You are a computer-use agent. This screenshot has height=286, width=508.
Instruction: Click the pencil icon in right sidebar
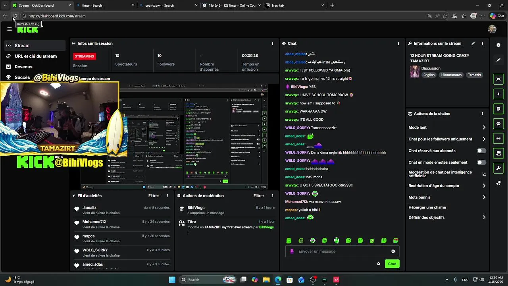point(498,60)
